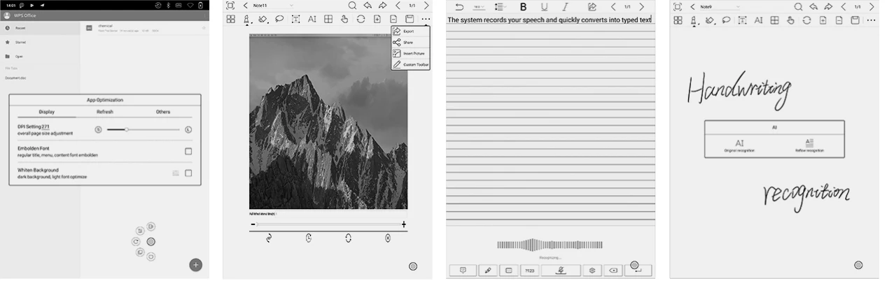The height and width of the screenshot is (281, 887).
Task: Search within Note9
Action: (x=798, y=6)
